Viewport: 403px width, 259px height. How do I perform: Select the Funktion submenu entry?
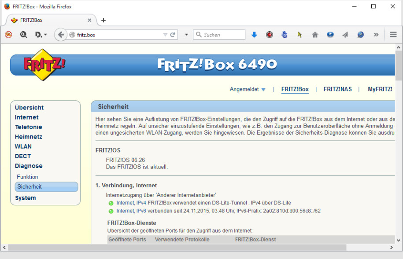[x=27, y=177]
